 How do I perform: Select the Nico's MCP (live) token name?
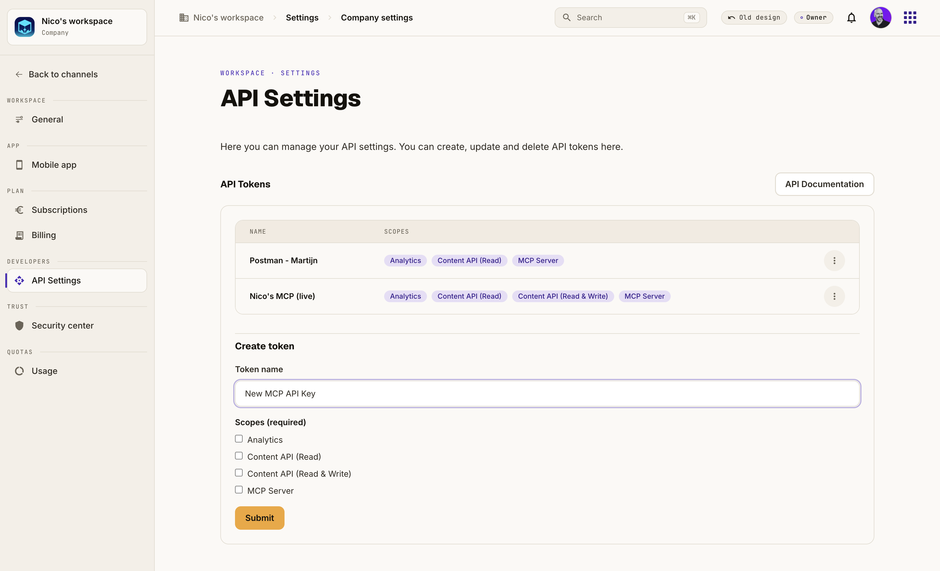pos(282,297)
